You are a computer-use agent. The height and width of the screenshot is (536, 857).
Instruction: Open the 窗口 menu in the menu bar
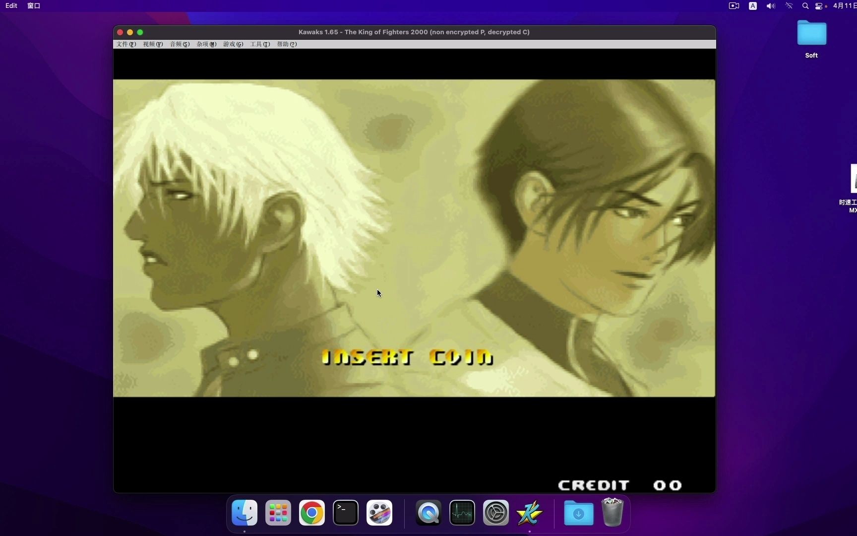pos(34,5)
